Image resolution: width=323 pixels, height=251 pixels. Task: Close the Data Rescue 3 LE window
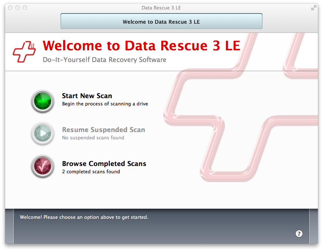click(x=10, y=8)
